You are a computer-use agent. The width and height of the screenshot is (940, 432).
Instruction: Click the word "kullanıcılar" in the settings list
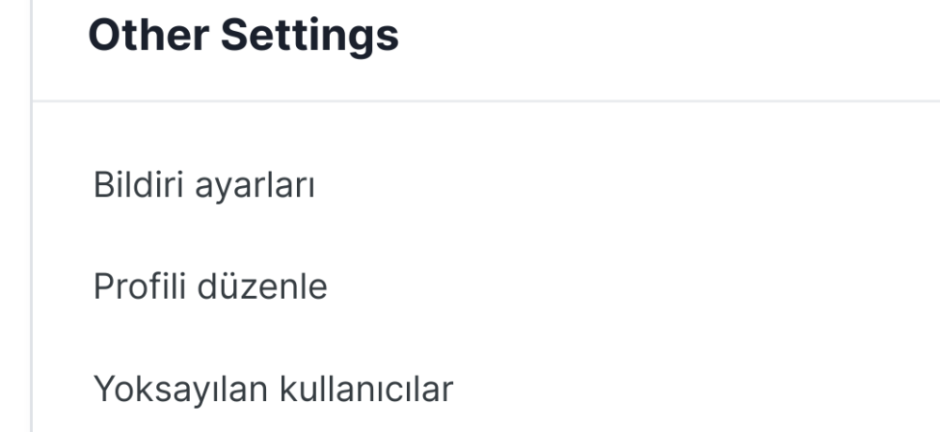368,388
